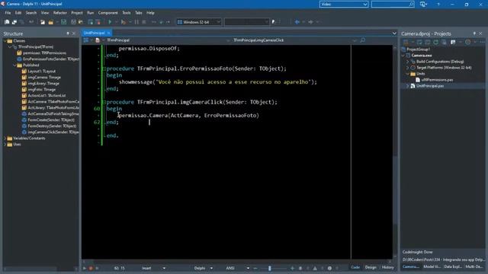Screen dimensions: 488x274
Task: Open the TFrmPrincipal class dropdown above editor
Action: pos(229,40)
